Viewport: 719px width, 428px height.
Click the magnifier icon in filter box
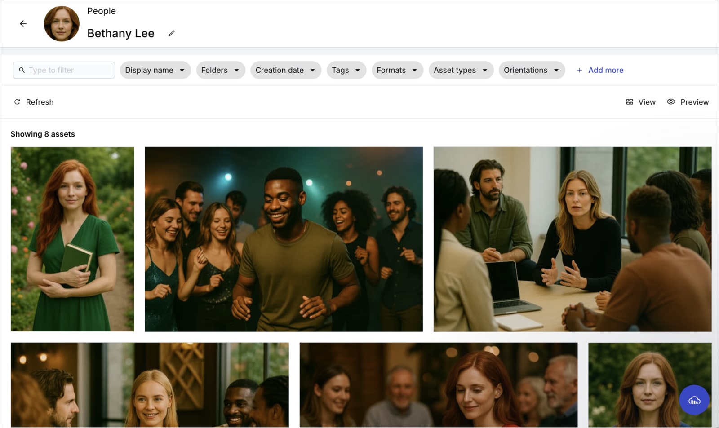[x=22, y=70]
